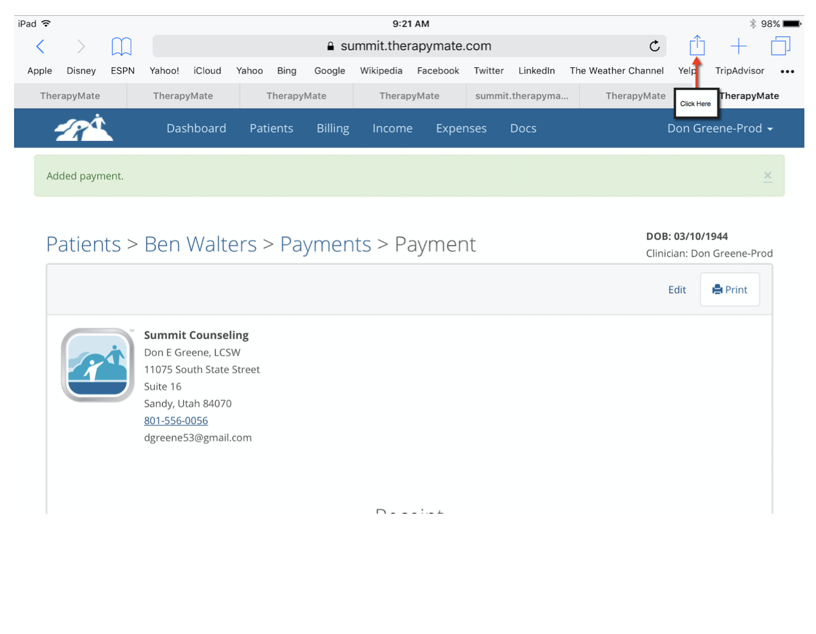Show all tabs with the tabs overview icon

point(781,46)
